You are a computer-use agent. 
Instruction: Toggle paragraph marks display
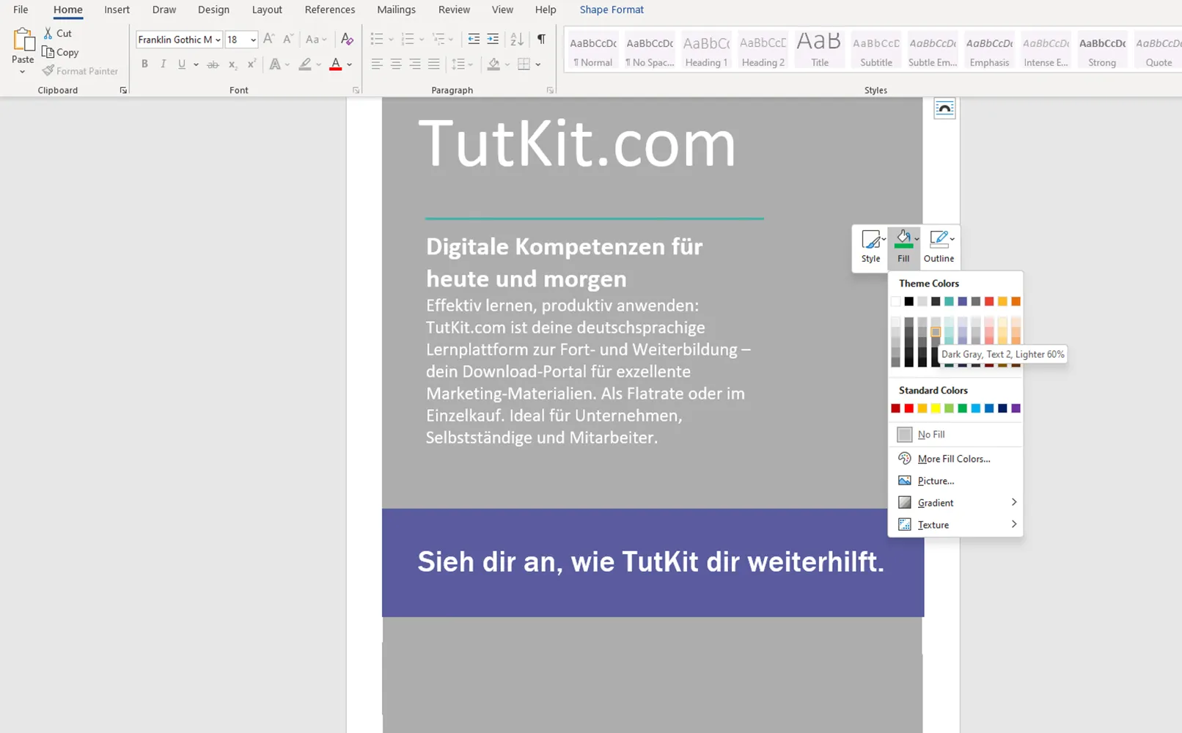coord(541,39)
